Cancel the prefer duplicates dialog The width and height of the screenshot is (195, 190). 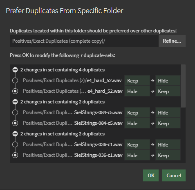pos(174,176)
